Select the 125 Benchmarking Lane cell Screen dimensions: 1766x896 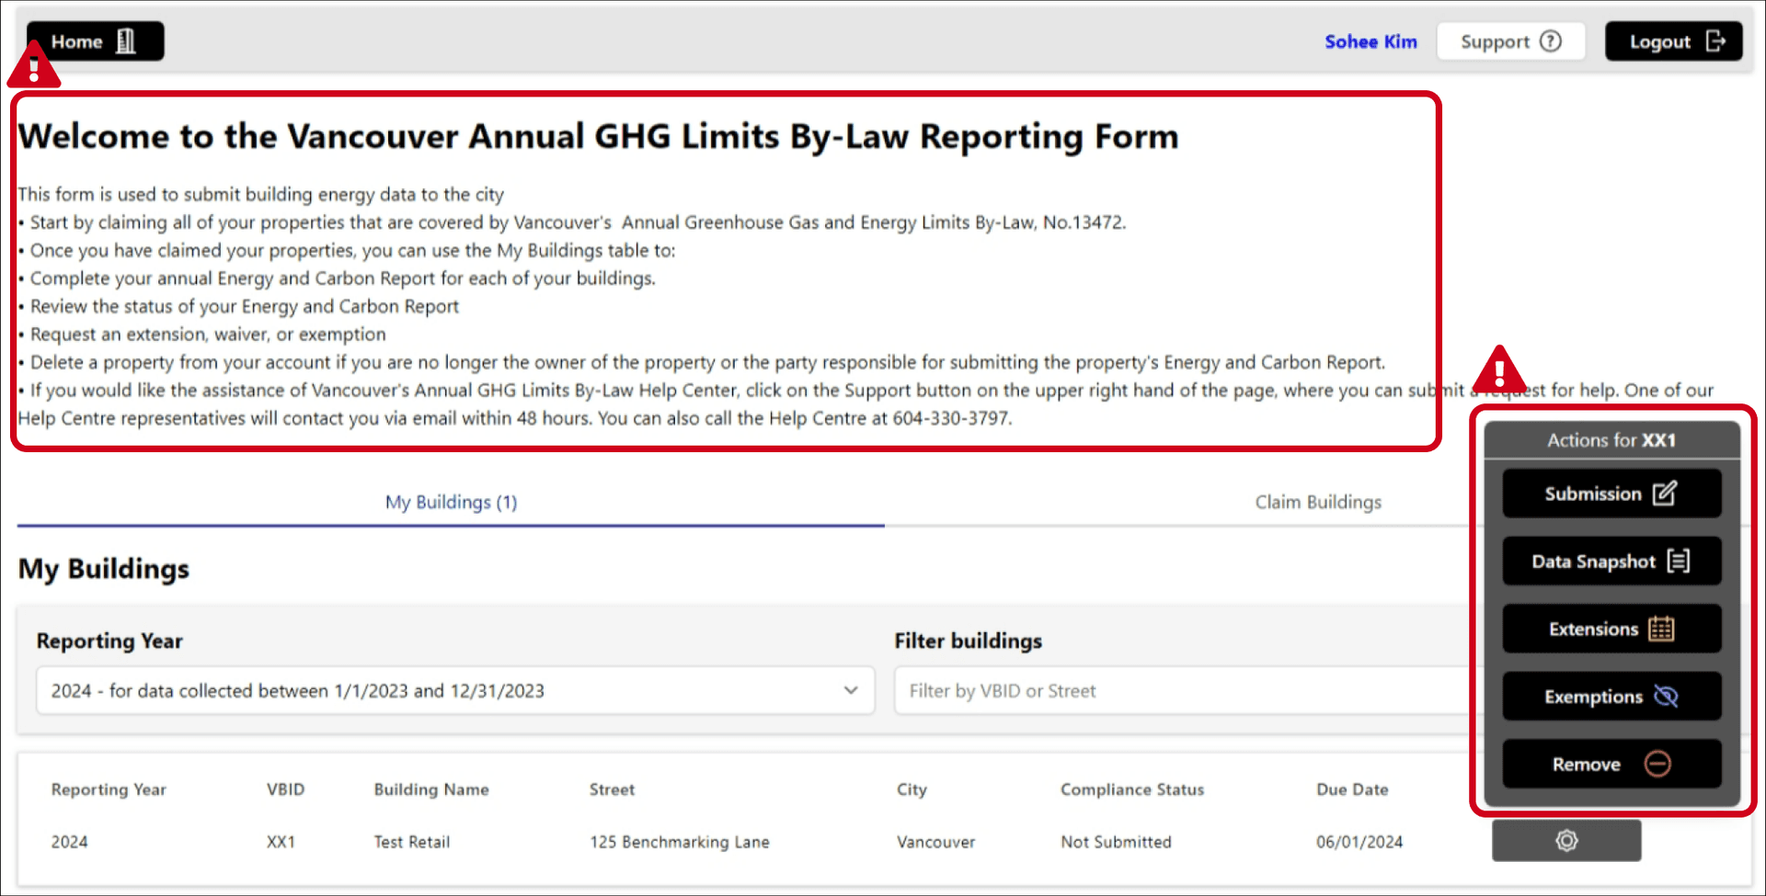point(679,842)
